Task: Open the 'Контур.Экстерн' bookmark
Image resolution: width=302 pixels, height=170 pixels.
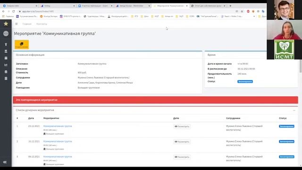Action: click(x=49, y=17)
